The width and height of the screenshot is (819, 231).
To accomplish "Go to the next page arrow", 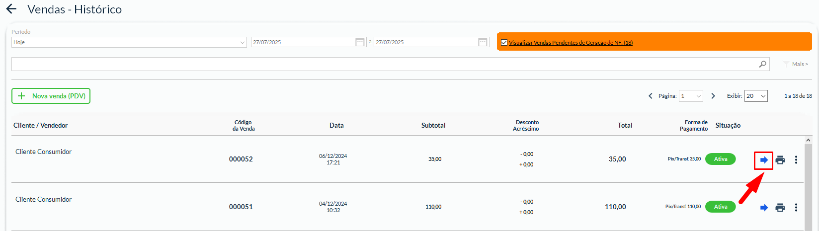I will [x=713, y=96].
